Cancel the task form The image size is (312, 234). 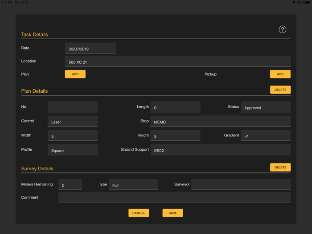(x=139, y=213)
